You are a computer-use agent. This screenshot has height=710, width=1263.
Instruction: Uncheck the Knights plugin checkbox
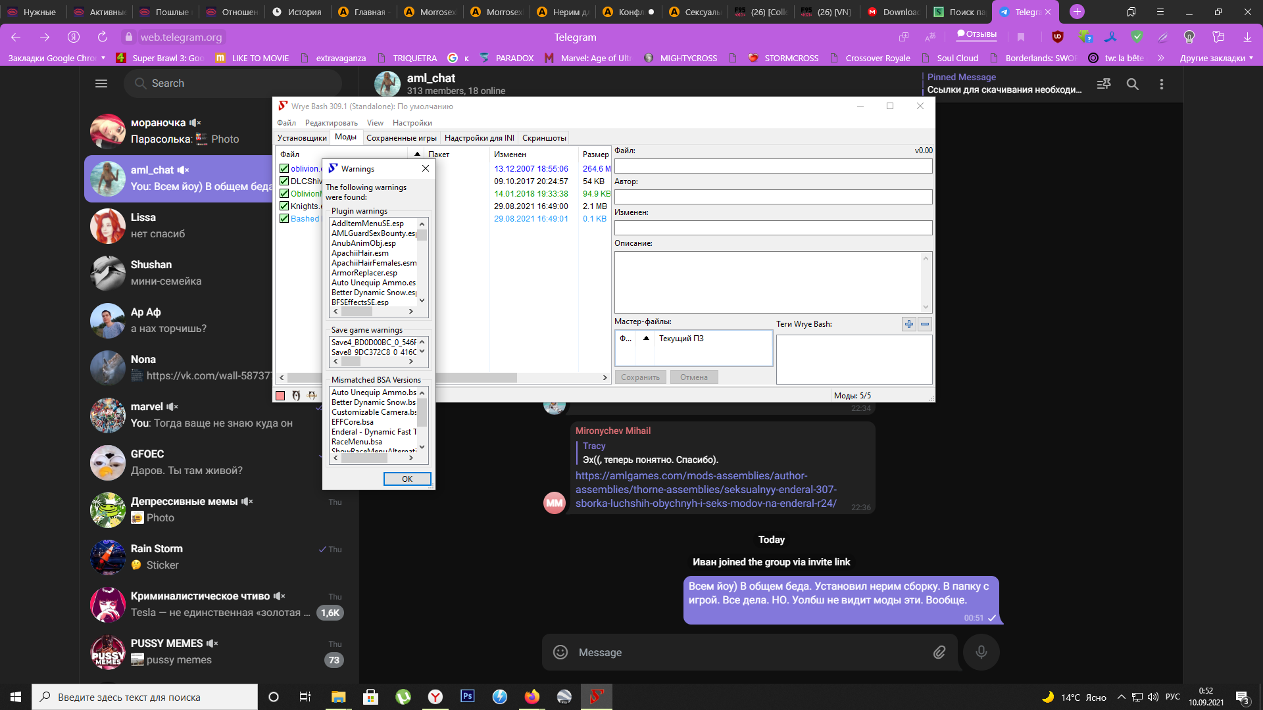(284, 206)
